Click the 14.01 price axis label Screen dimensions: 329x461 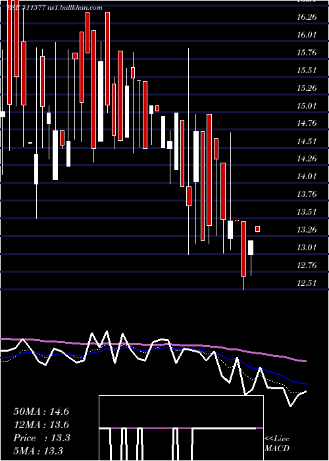click(x=307, y=176)
